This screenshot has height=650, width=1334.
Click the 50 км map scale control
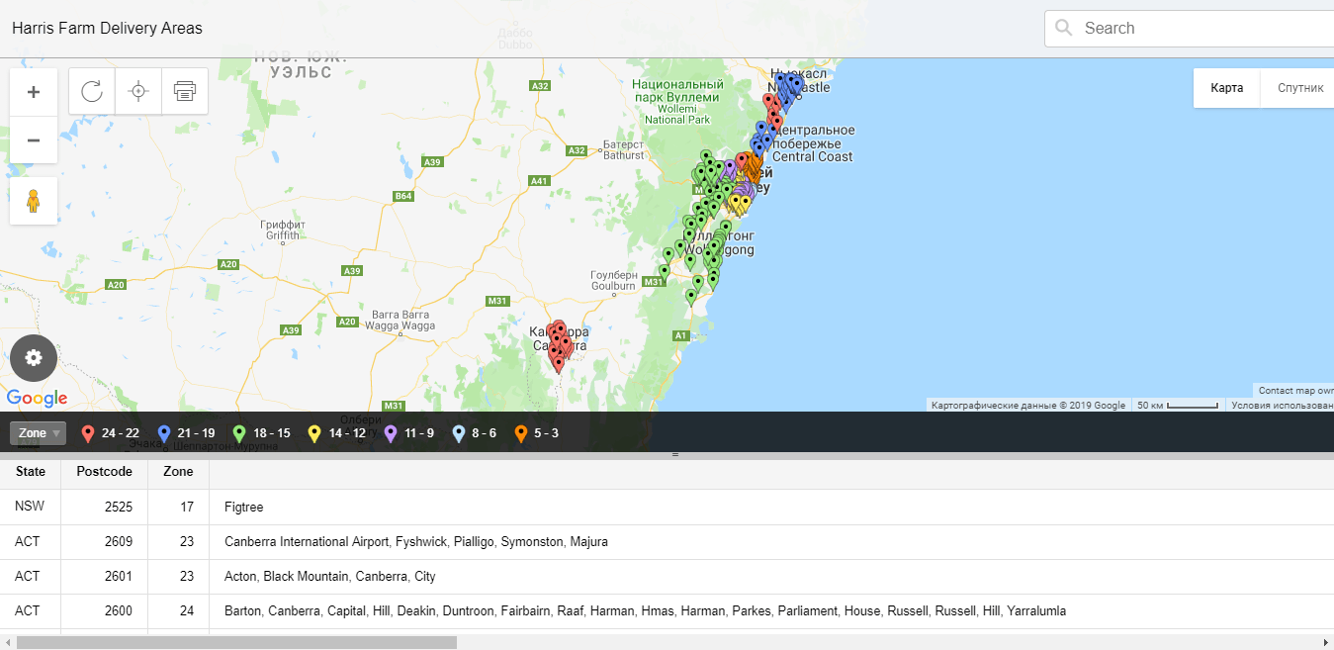(x=1177, y=405)
